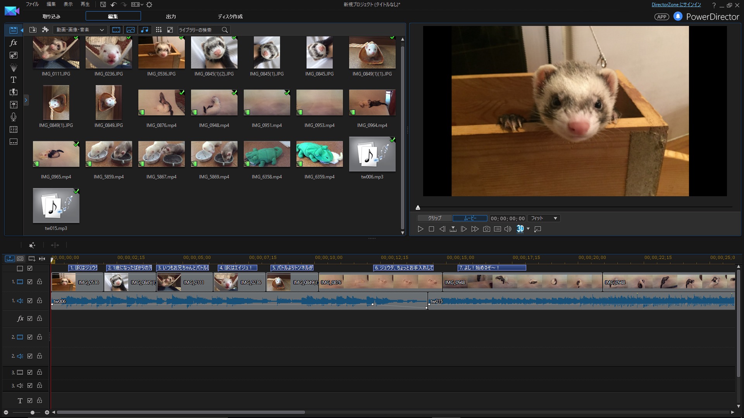Toggle audio files filter in library
Viewport: 744px width, 418px height.
tap(145, 30)
